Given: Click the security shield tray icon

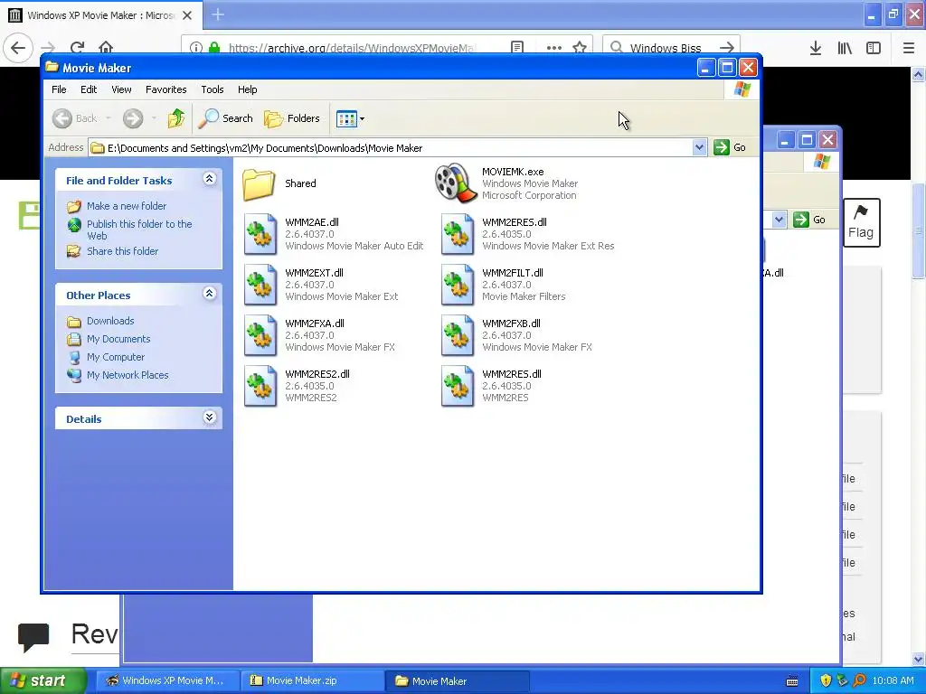Looking at the screenshot, I should [826, 680].
